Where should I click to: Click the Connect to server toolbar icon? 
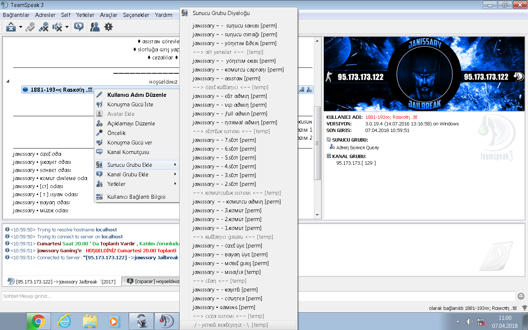click(11, 27)
